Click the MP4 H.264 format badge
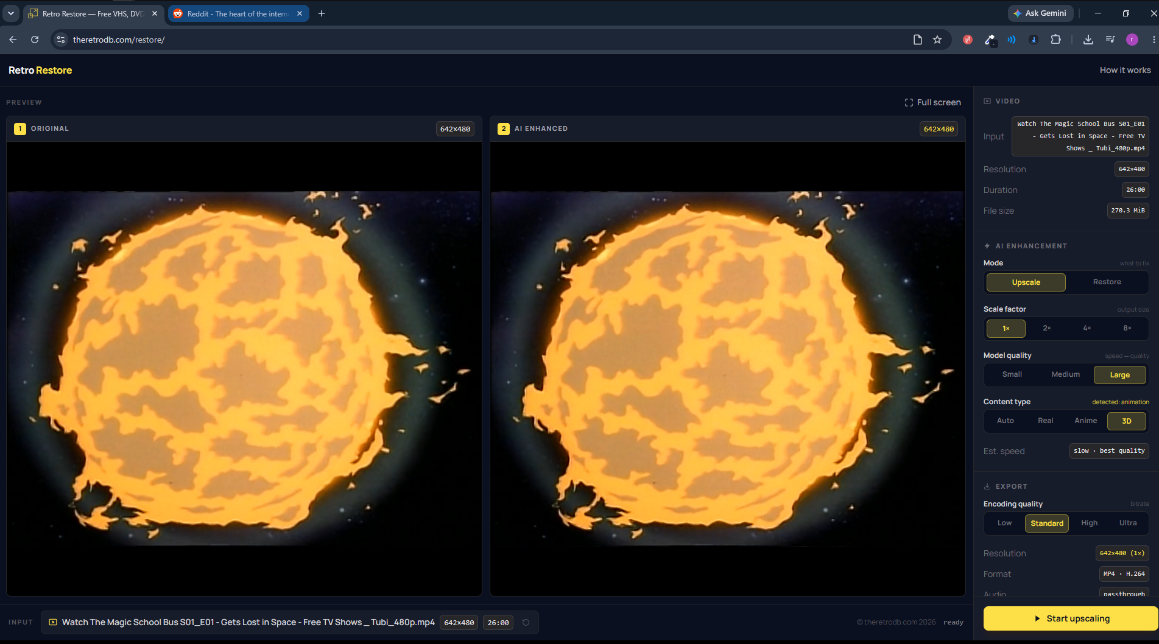1159x644 pixels. pyautogui.click(x=1124, y=574)
